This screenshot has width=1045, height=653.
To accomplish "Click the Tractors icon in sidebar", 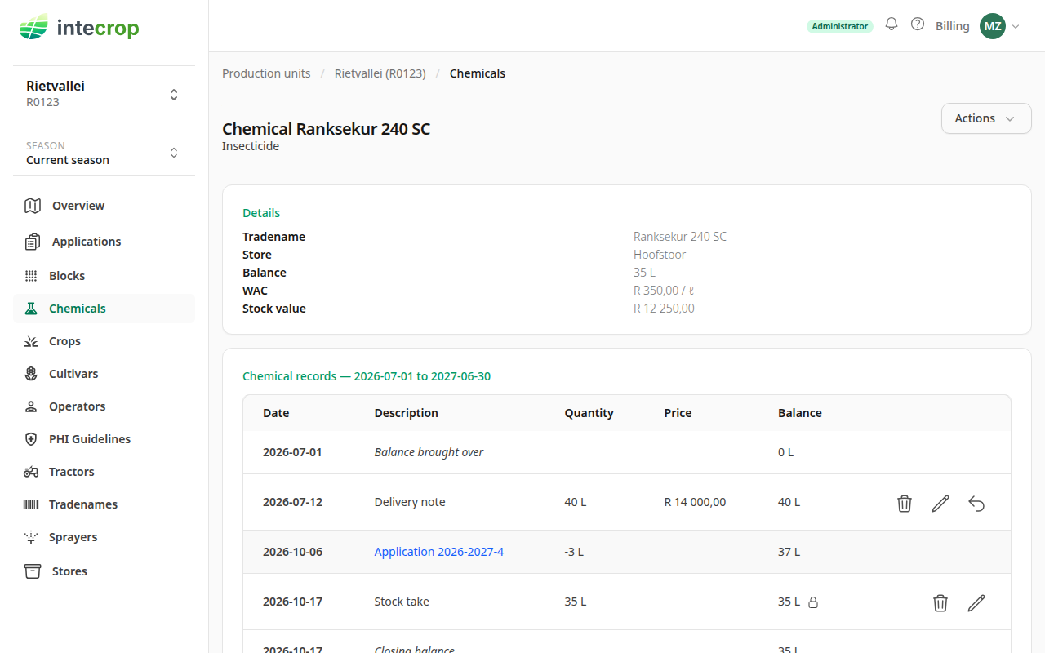I will pos(31,472).
